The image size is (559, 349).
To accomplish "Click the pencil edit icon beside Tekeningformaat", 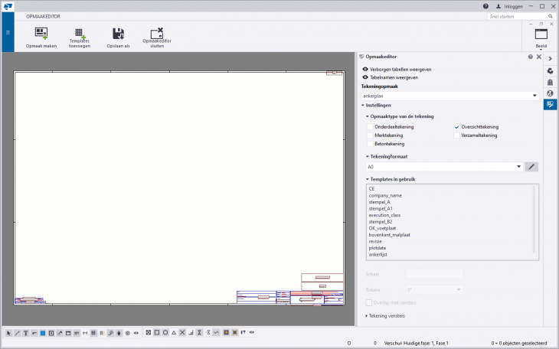I will click(531, 166).
